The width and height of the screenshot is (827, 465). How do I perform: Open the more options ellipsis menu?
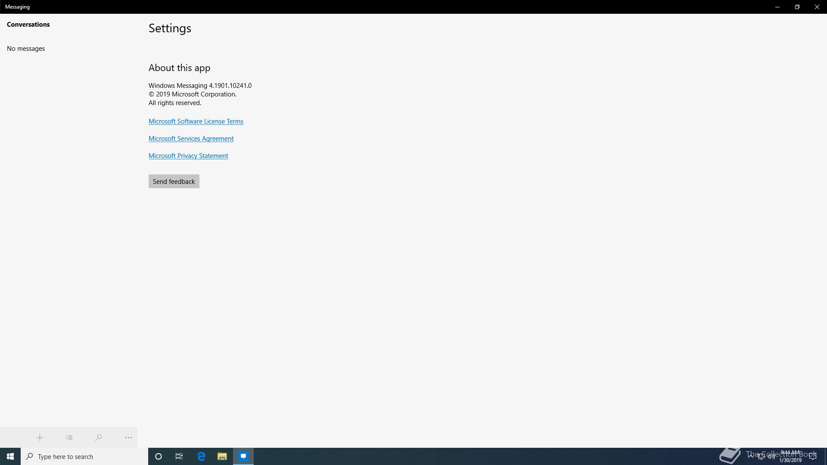128,437
